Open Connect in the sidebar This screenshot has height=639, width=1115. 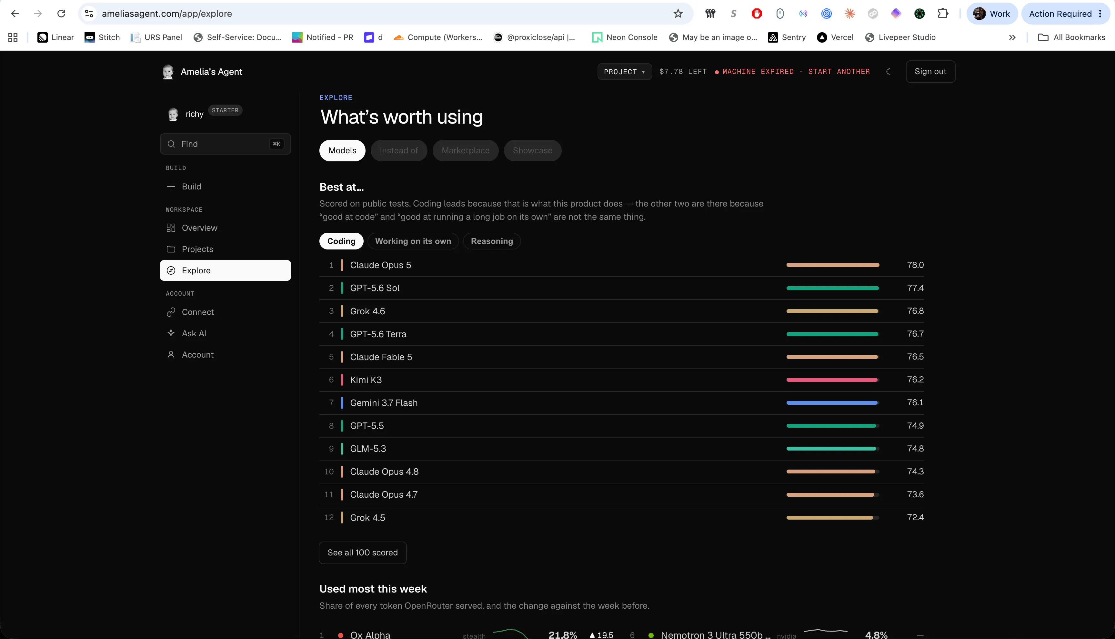tap(225, 312)
